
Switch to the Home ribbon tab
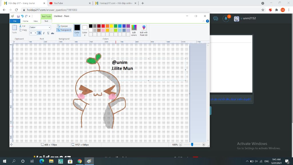pyautogui.click(x=25, y=21)
